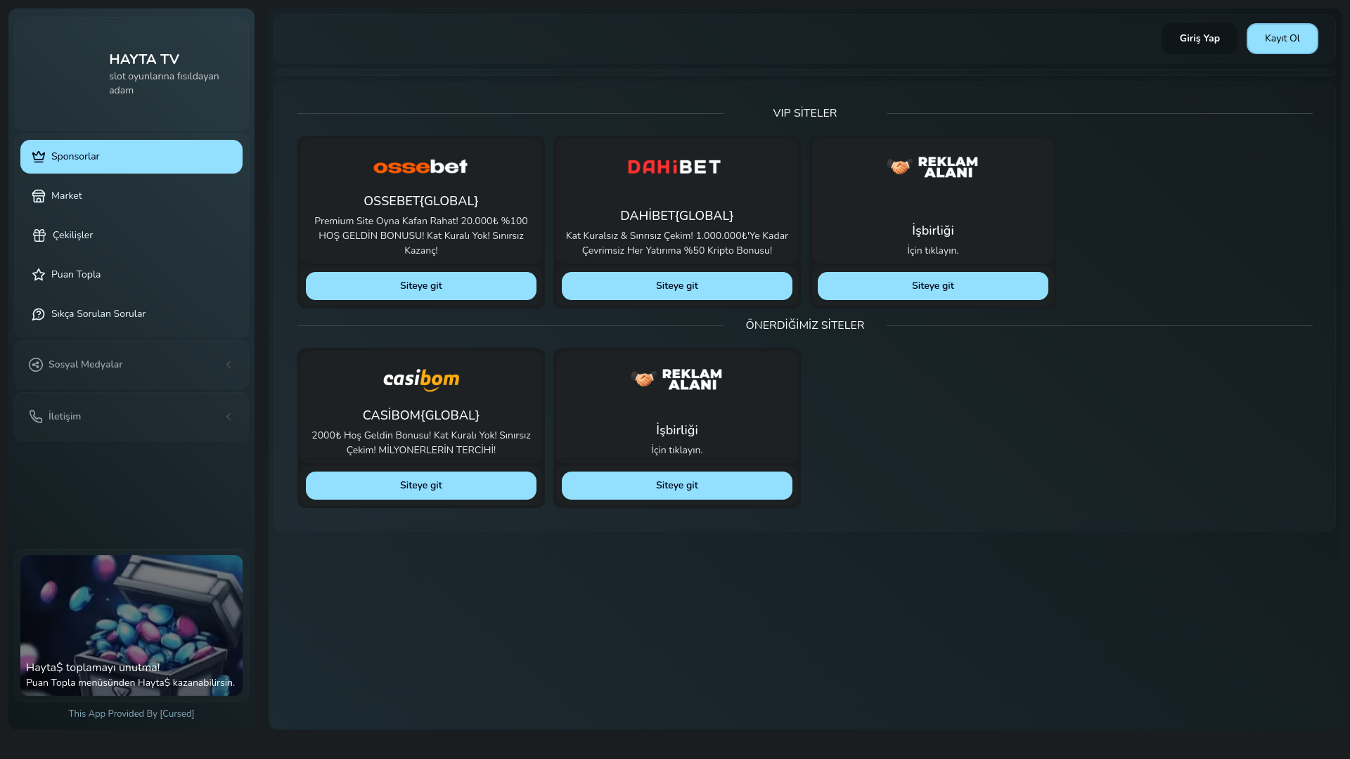
Task: Click the DAHiBET logo
Action: [674, 167]
